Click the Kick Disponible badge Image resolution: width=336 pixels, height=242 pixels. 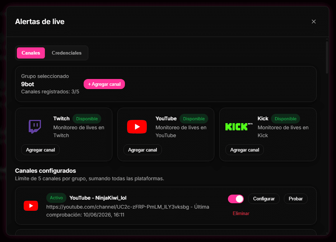[x=285, y=119]
